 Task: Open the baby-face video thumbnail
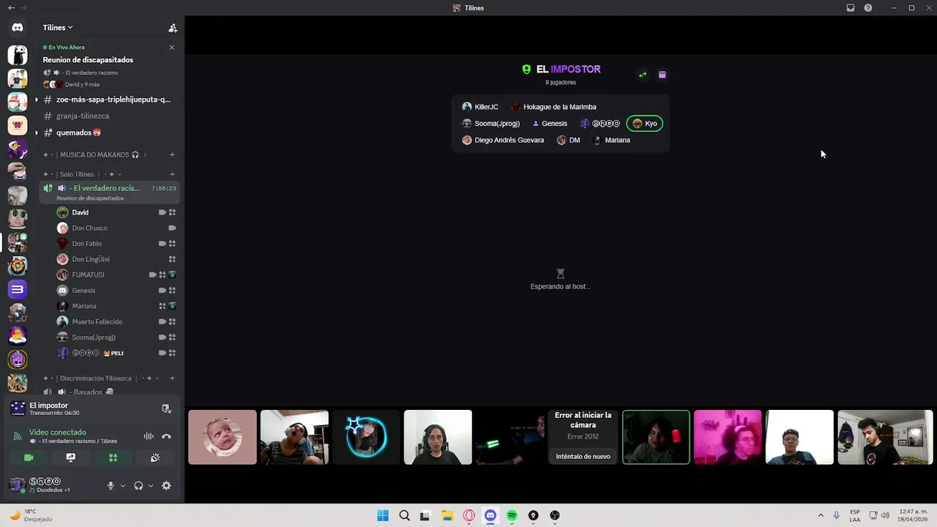click(223, 437)
